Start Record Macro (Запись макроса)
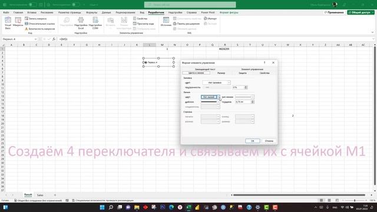The image size is (377, 212). click(x=36, y=18)
